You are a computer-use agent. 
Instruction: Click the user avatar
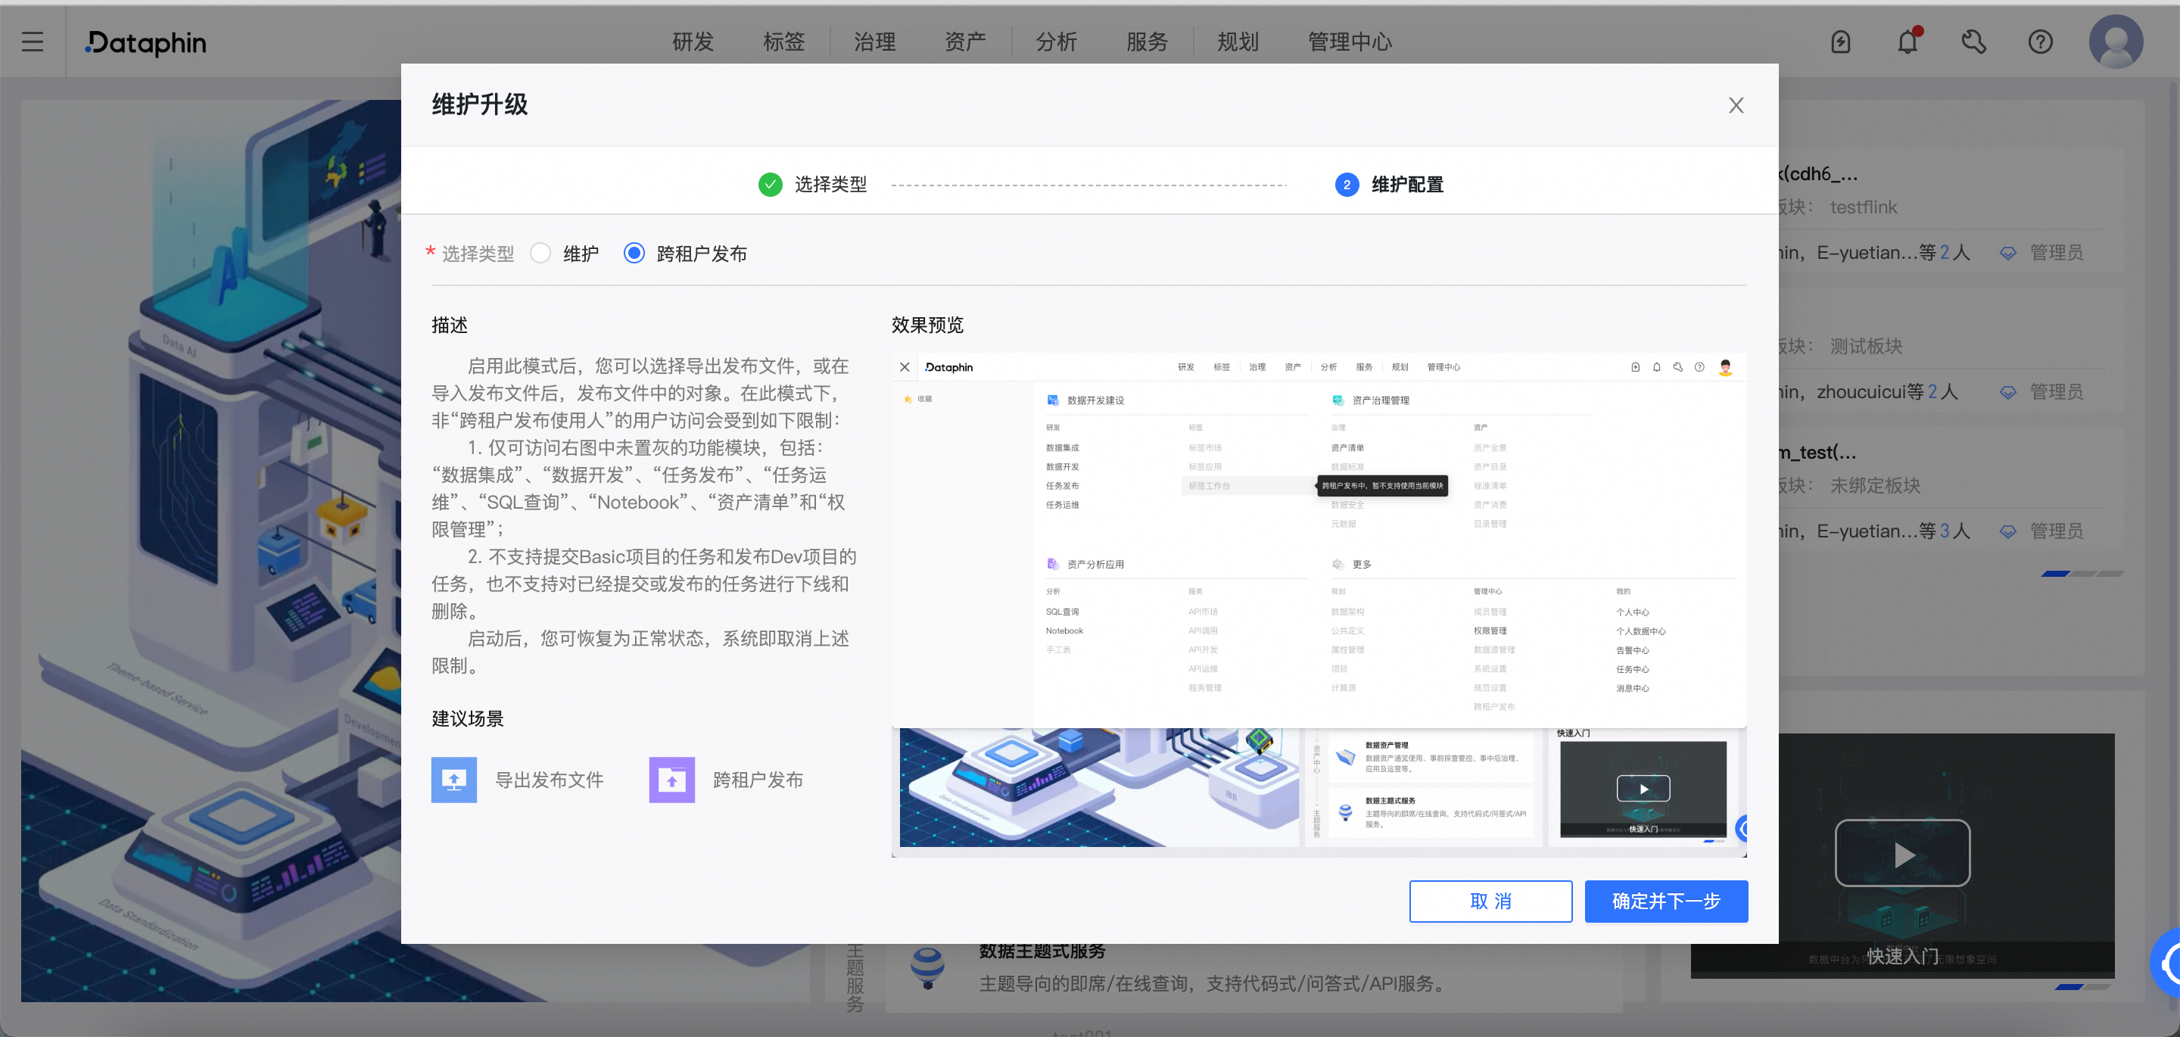pyautogui.click(x=2116, y=42)
